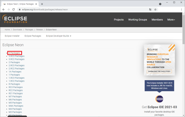This screenshot has width=185, height=117.
Task: Click the Eclipse Foundation logo
Action: [15, 19]
